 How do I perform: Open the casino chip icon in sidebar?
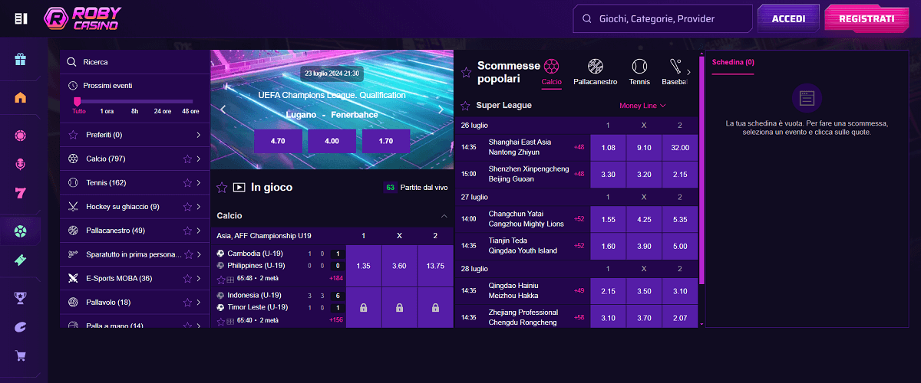pos(21,136)
